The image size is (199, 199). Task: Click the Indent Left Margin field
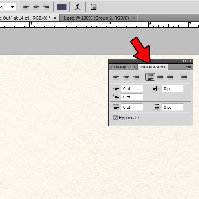132,88
